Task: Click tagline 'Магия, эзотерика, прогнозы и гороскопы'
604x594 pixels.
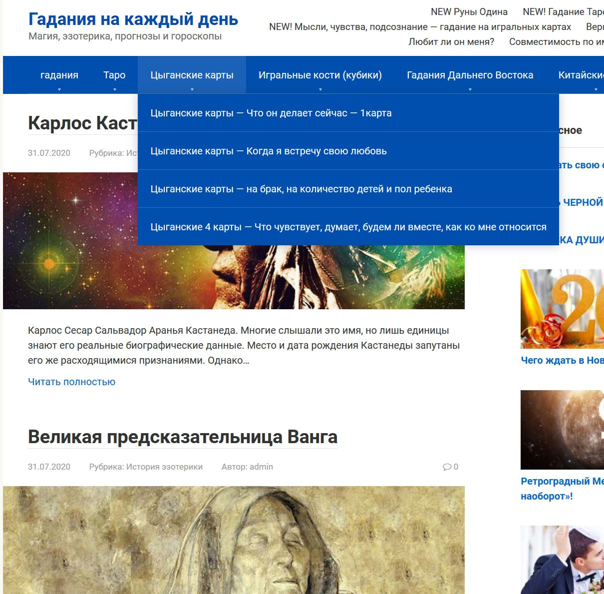Action: (x=125, y=36)
